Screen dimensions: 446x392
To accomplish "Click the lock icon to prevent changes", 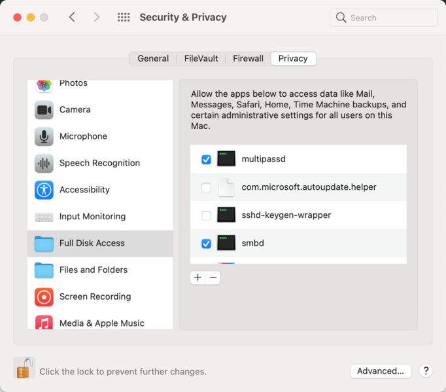I will [x=24, y=368].
